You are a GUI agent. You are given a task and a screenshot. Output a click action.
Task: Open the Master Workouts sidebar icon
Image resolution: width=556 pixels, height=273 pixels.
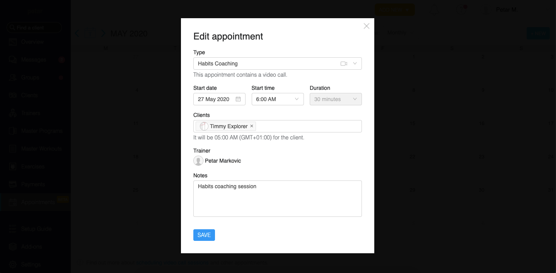coord(13,149)
